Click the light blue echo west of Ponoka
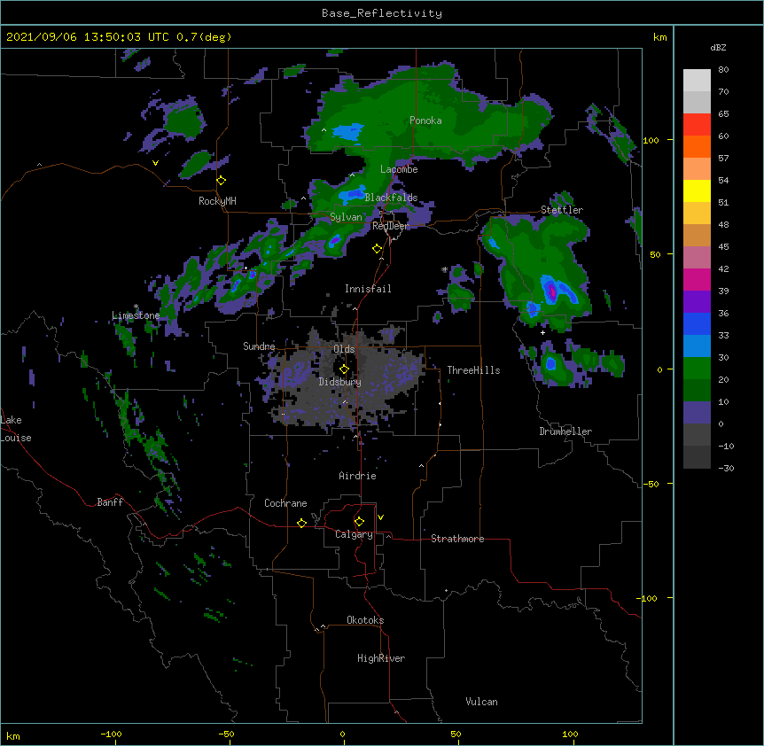 [348, 132]
